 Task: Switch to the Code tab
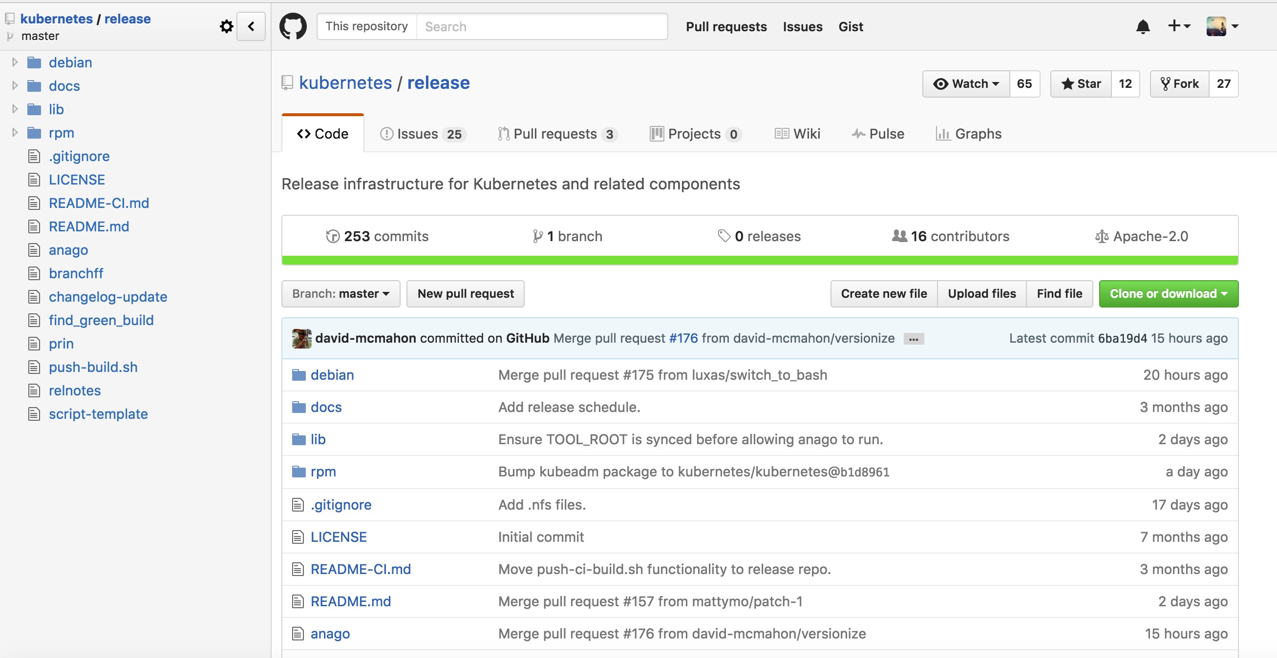coord(323,134)
